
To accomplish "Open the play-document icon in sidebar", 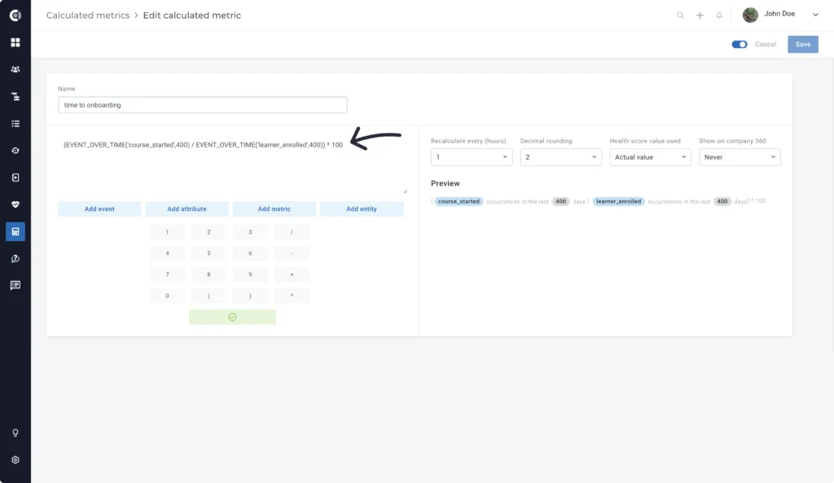I will tap(15, 178).
